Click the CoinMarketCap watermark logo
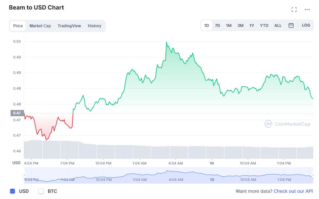Image resolution: width=319 pixels, height=199 pixels. pos(287,124)
